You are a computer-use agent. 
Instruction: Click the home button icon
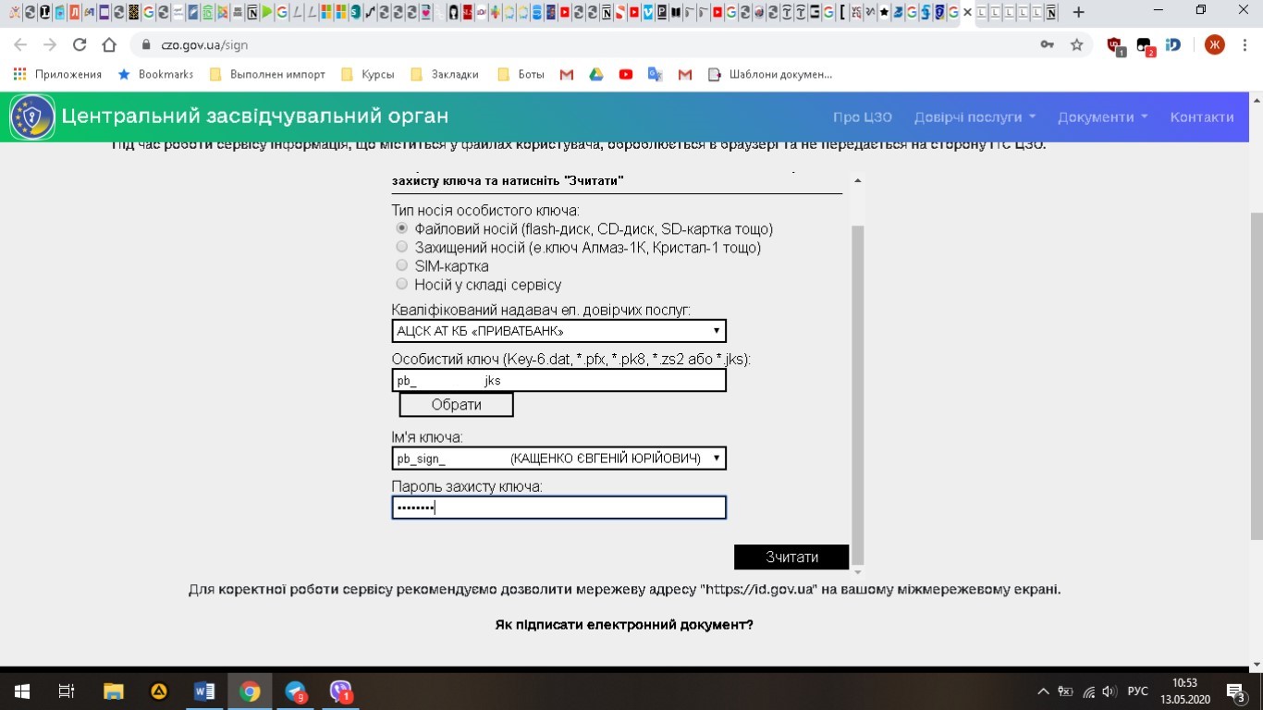109,45
